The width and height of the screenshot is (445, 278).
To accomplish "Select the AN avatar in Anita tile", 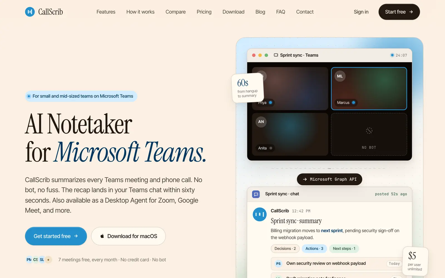I will (261, 122).
